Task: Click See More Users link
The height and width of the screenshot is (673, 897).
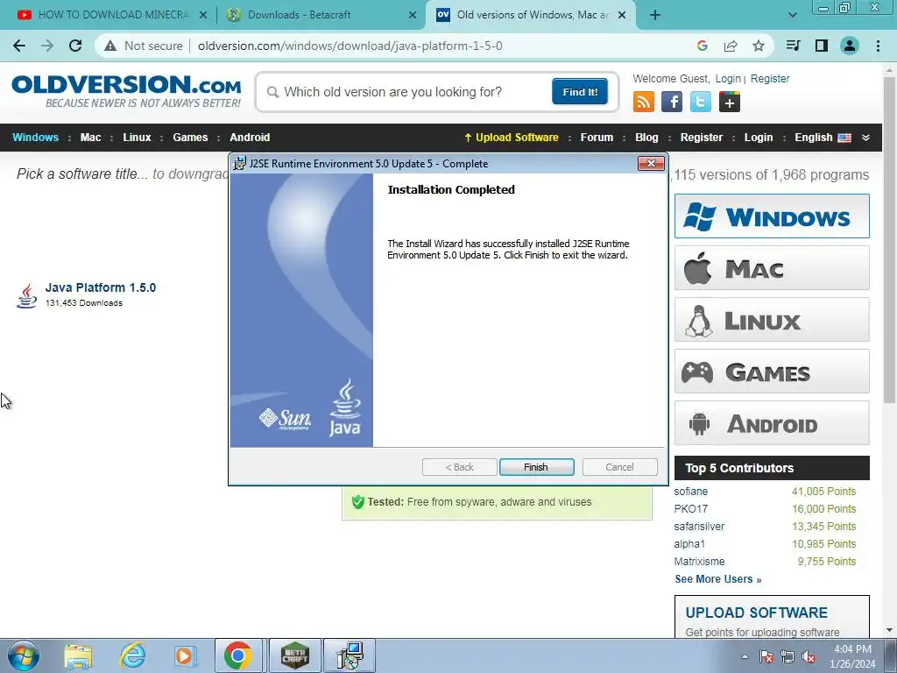Action: [x=718, y=579]
